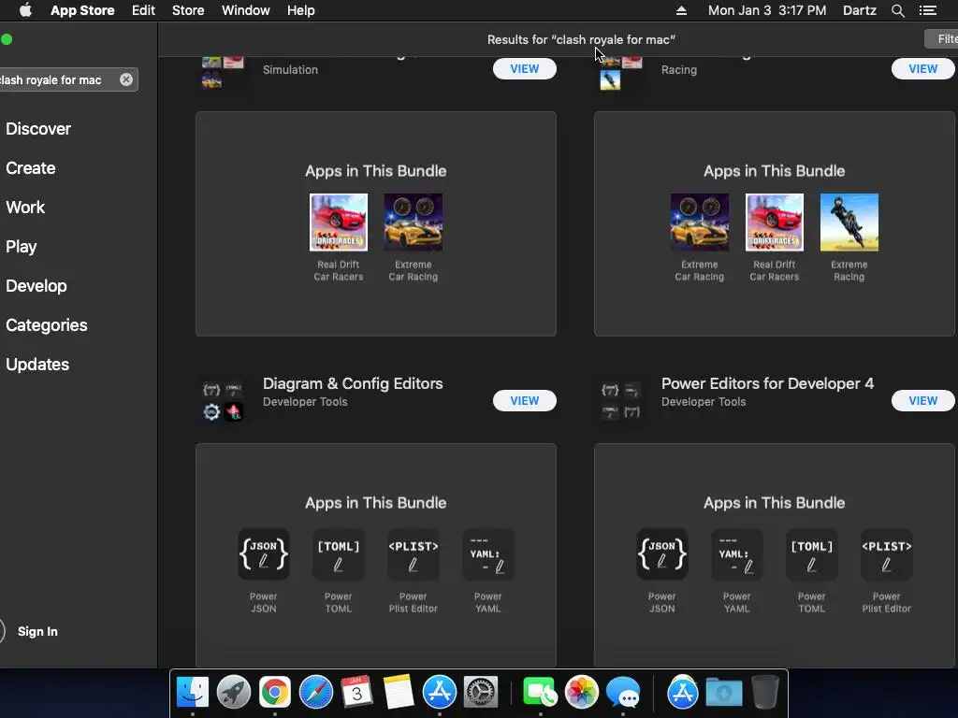View the Diagram & Config Editors bundle
958x718 pixels.
(x=525, y=400)
